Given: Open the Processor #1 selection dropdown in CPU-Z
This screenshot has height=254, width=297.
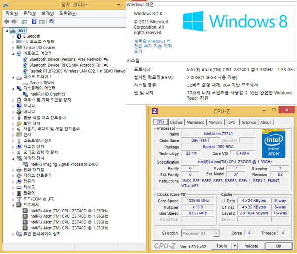Looking at the screenshot, I should [216, 234].
